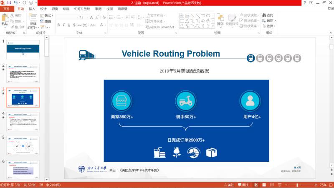Open Select (选择) dropdown
This screenshot has width=334, height=188.
pyautogui.click(x=269, y=26)
